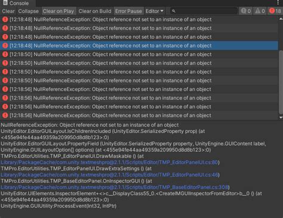
Task: Toggle Clear on Play
Action: [x=59, y=11]
